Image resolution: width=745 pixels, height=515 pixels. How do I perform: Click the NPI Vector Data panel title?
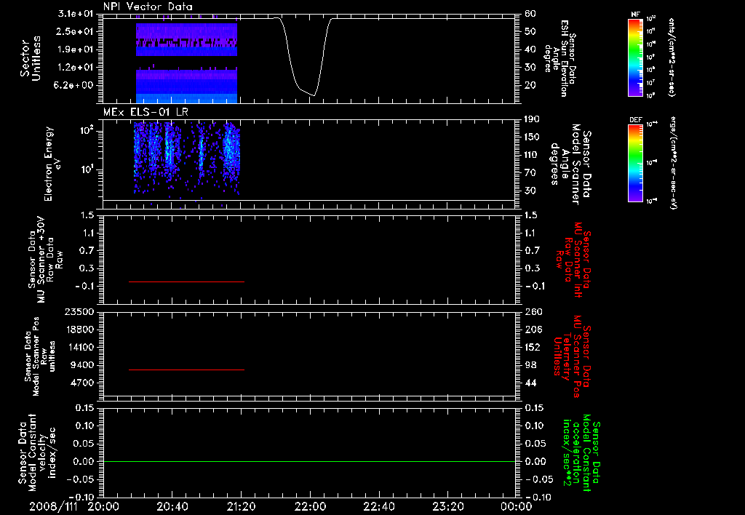pyautogui.click(x=148, y=7)
